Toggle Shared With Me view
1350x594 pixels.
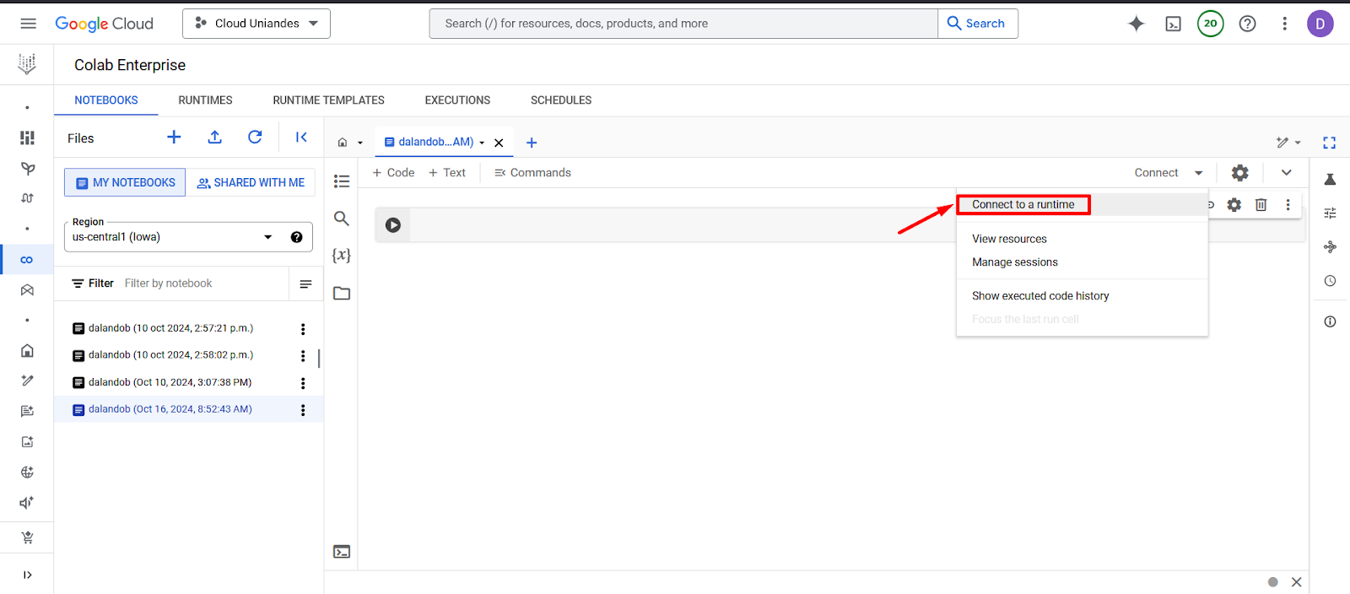pos(251,182)
